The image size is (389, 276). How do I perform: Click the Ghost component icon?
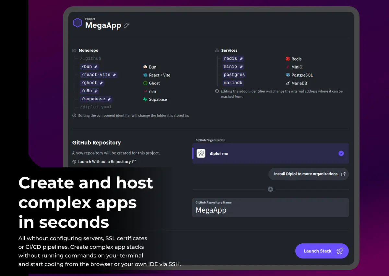145,83
